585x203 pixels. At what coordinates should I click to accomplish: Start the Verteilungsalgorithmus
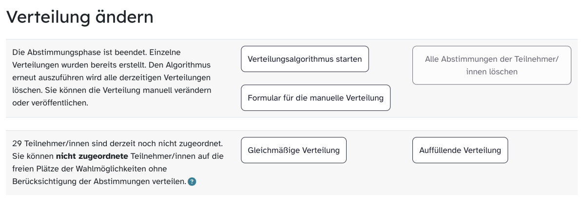click(305, 59)
